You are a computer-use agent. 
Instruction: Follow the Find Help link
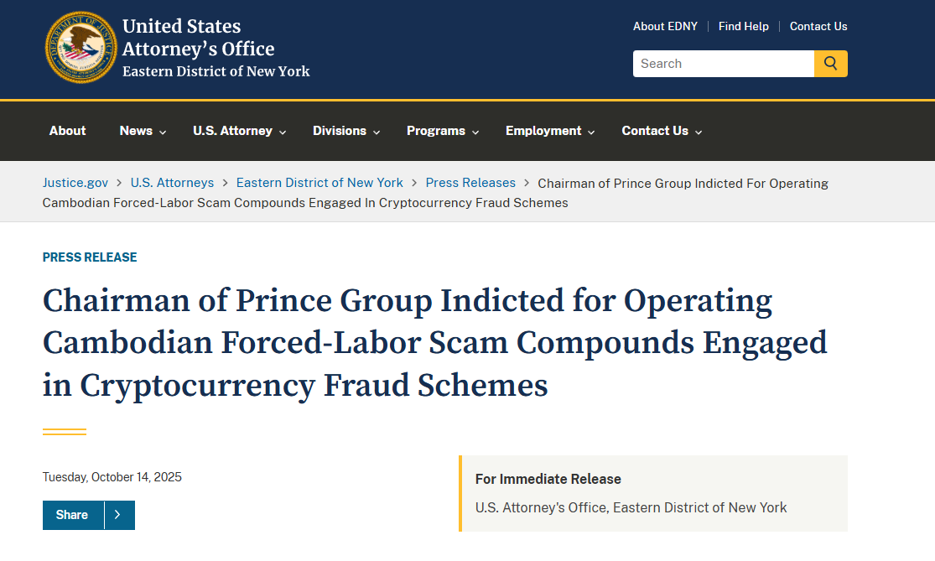(743, 26)
